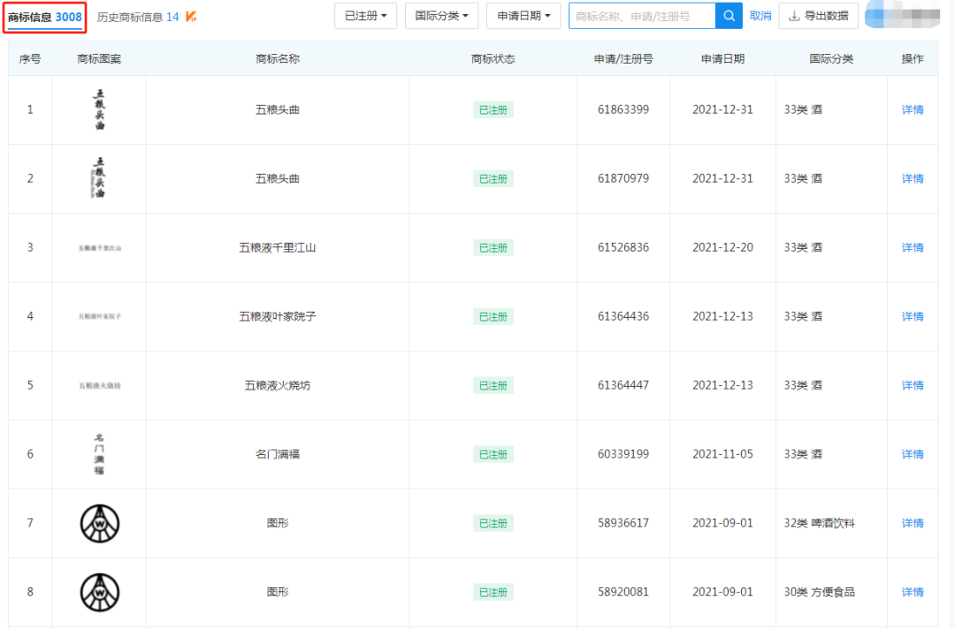Expand the 申请日期 filter dropdown
This screenshot has height=628, width=955.
pos(523,16)
